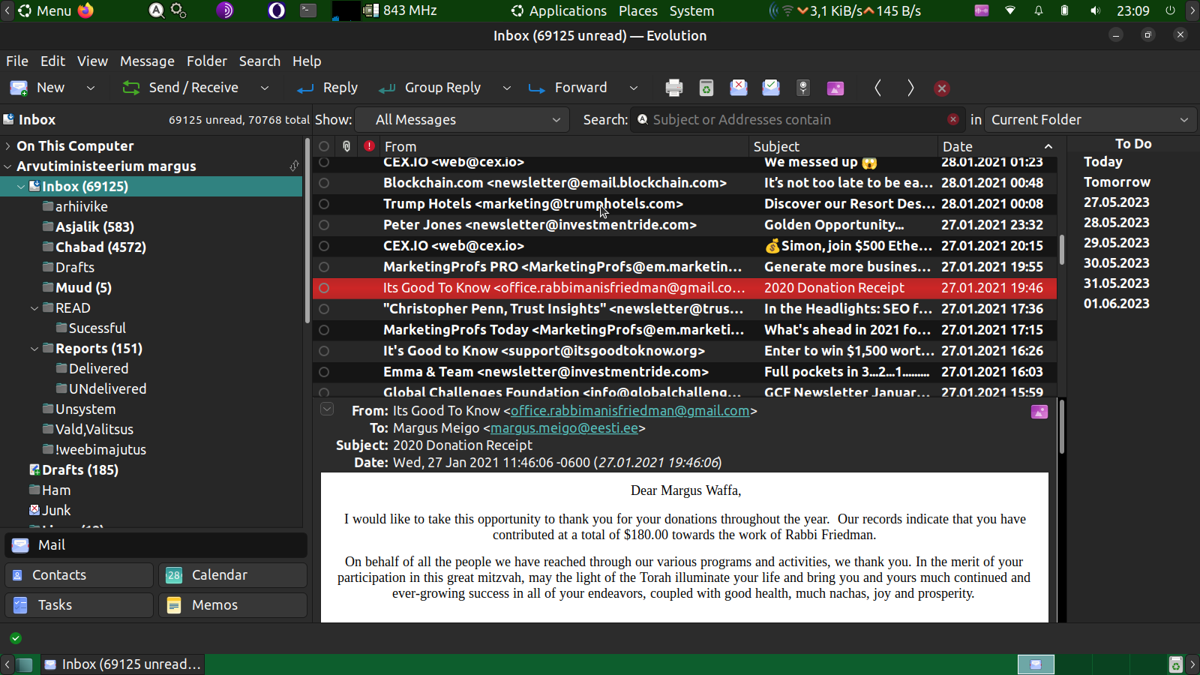The width and height of the screenshot is (1200, 675).
Task: Toggle read status of Blockchain.com message
Action: pyautogui.click(x=324, y=183)
